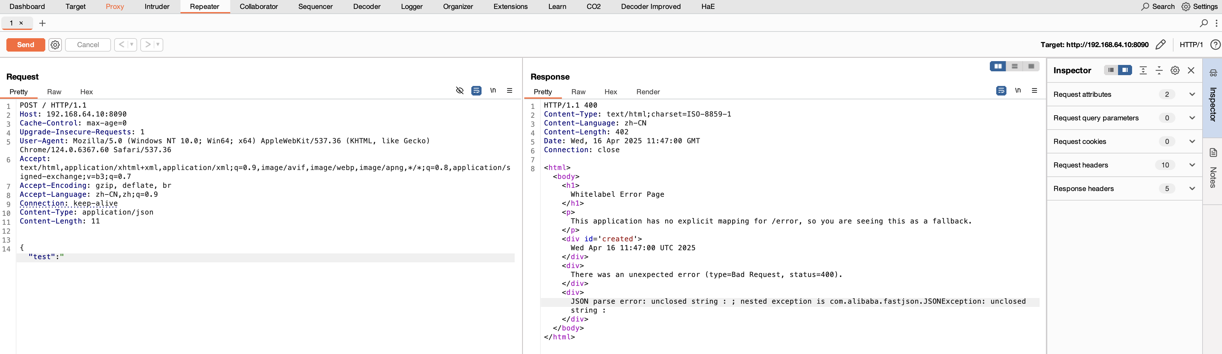Add a new Repeater tab
The width and height of the screenshot is (1222, 354).
[42, 23]
